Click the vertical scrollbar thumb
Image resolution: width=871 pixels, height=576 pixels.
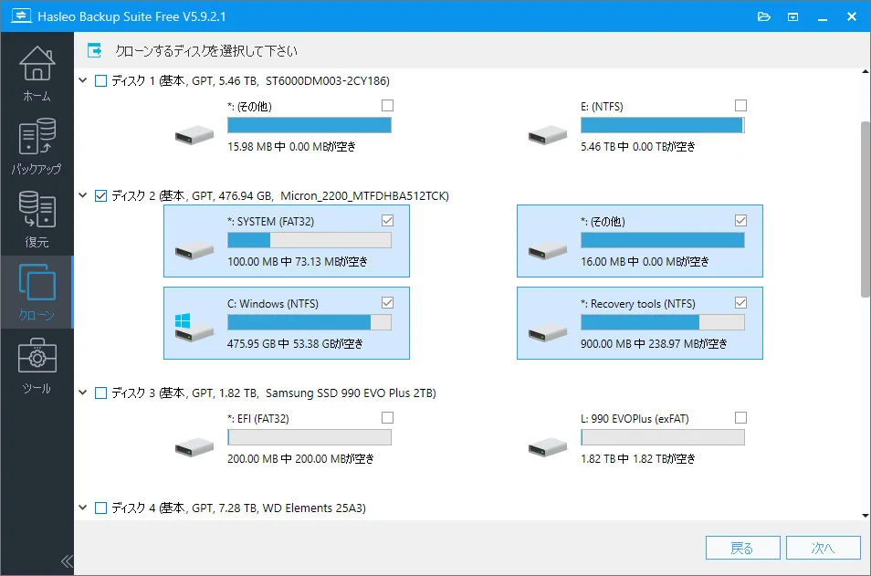866,209
